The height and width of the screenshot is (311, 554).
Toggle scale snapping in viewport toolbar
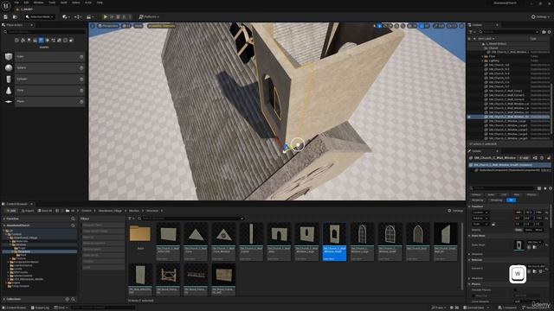pos(436,26)
